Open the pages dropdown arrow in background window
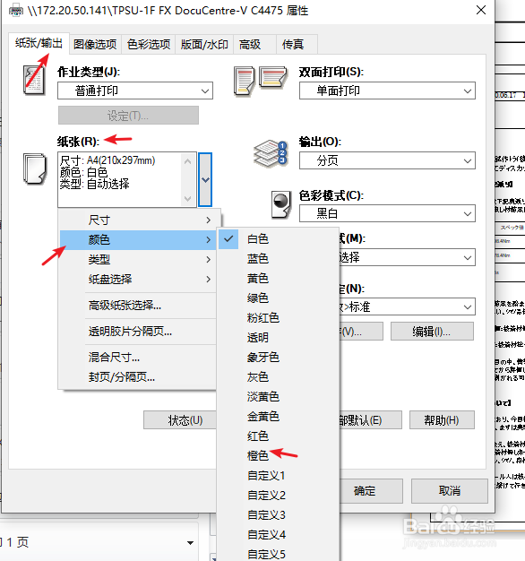The width and height of the screenshot is (525, 561). click(x=190, y=543)
